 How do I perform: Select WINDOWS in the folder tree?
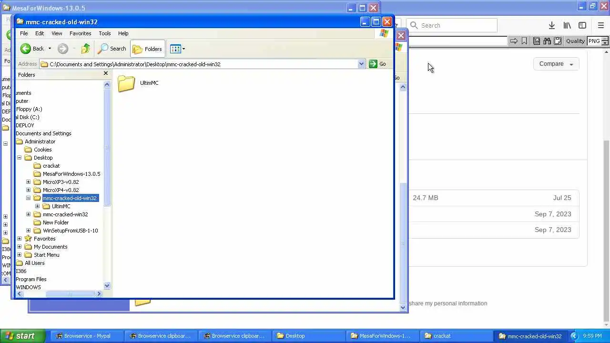(28, 287)
